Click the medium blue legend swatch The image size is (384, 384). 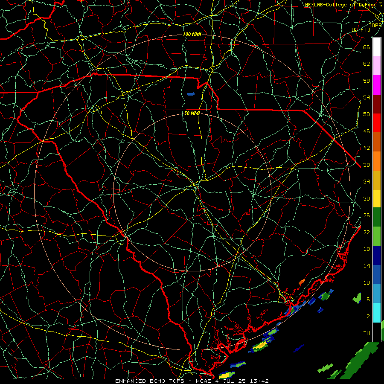coord(377,274)
